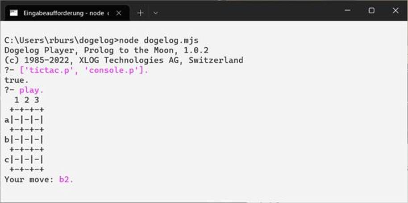Screen dimensions: 408x203
Task: Close the Eingabeaufforderung tab
Action: pos(119,13)
